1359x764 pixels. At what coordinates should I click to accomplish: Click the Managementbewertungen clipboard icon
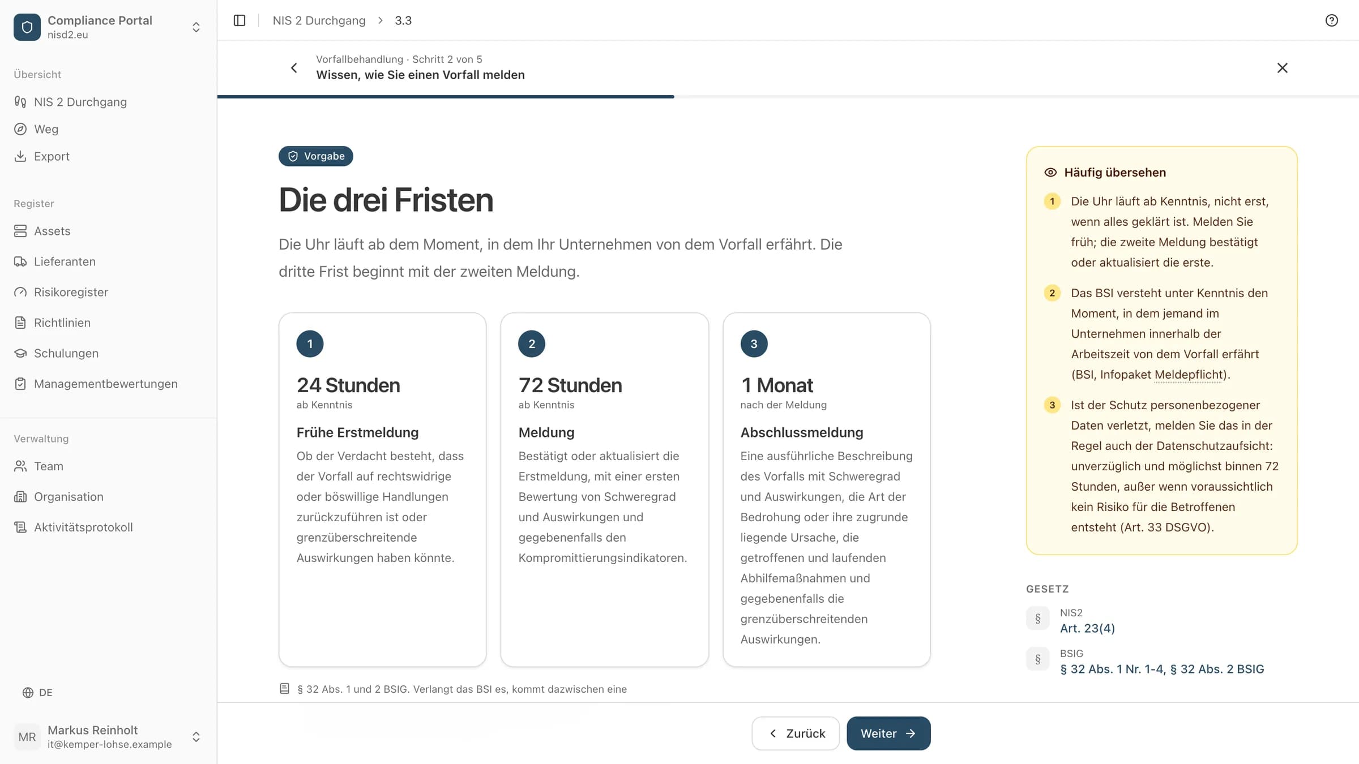tap(20, 384)
